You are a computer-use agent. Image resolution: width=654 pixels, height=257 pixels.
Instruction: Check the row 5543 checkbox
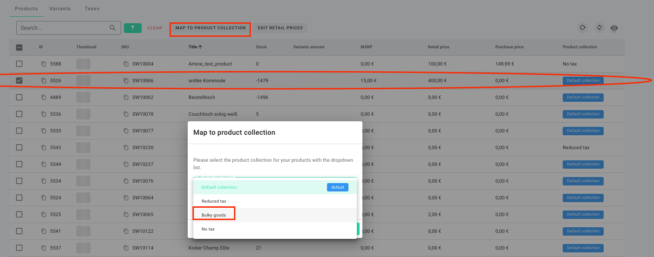pyautogui.click(x=19, y=147)
